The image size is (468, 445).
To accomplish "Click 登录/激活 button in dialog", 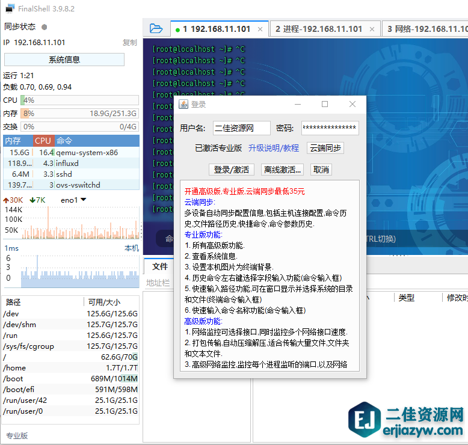I will (x=232, y=170).
